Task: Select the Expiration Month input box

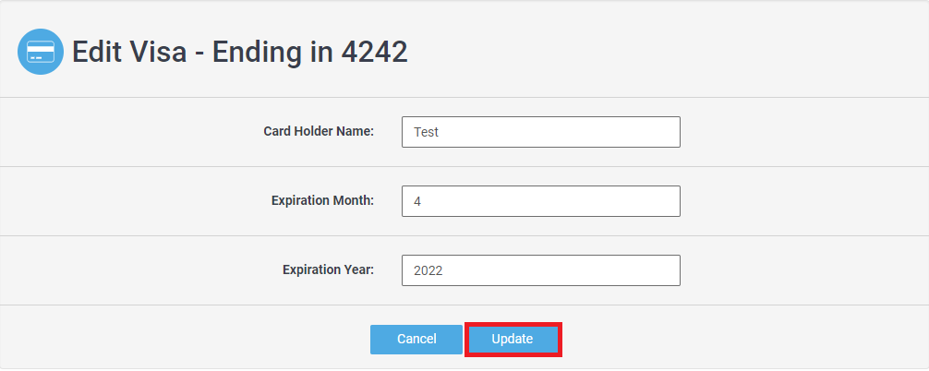Action: (540, 201)
